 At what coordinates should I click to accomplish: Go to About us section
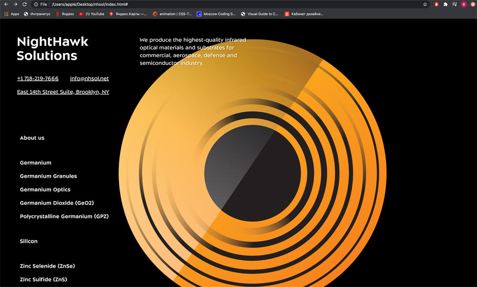coord(32,138)
